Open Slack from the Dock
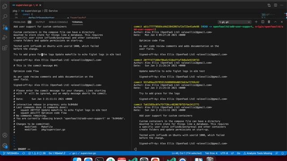Image resolution: width=287 pixels, height=161 pixels. (x=111, y=159)
